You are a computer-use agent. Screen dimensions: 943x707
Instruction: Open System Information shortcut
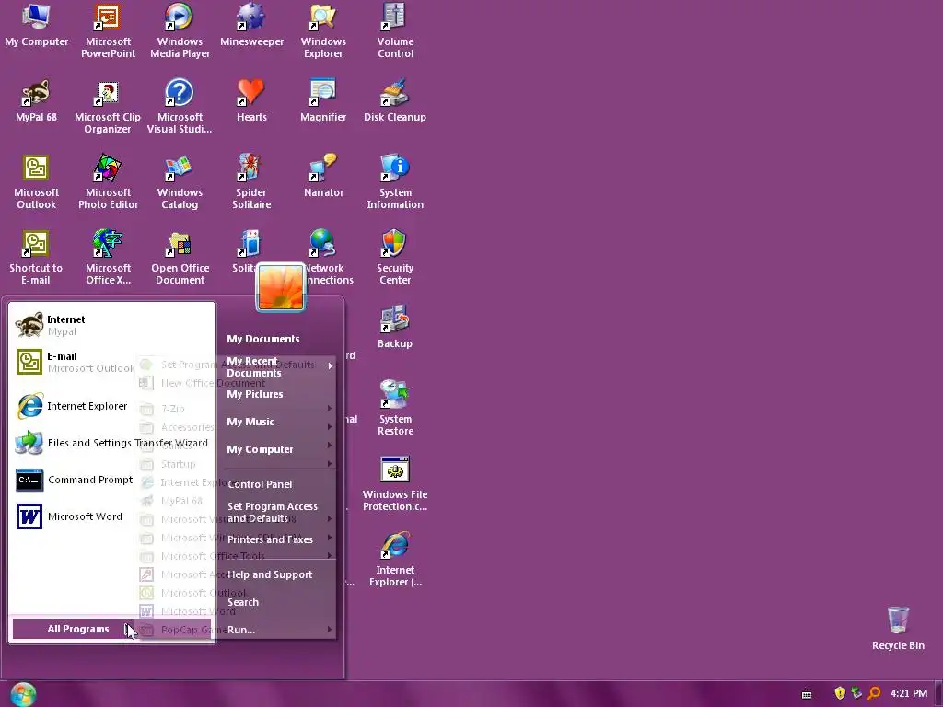(395, 181)
